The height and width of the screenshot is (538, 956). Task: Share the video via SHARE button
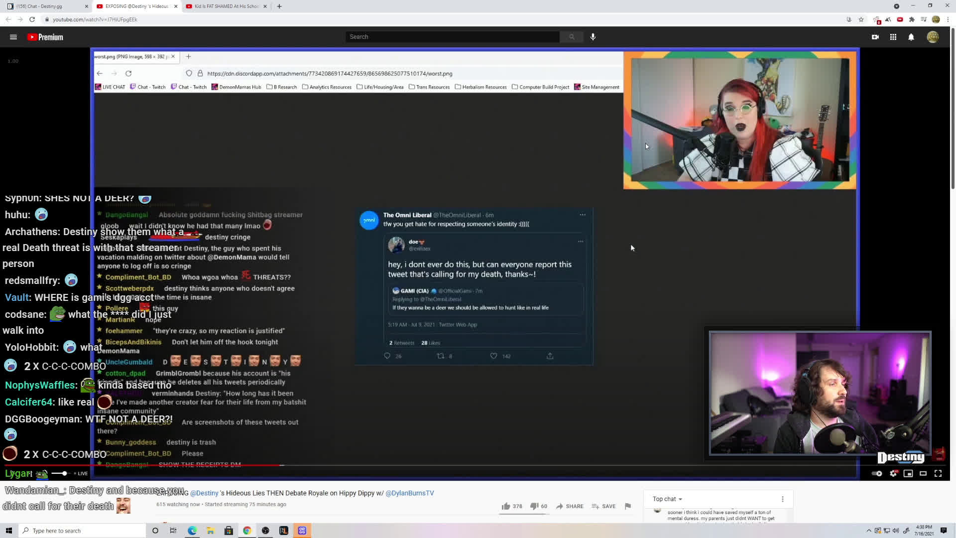pos(570,506)
